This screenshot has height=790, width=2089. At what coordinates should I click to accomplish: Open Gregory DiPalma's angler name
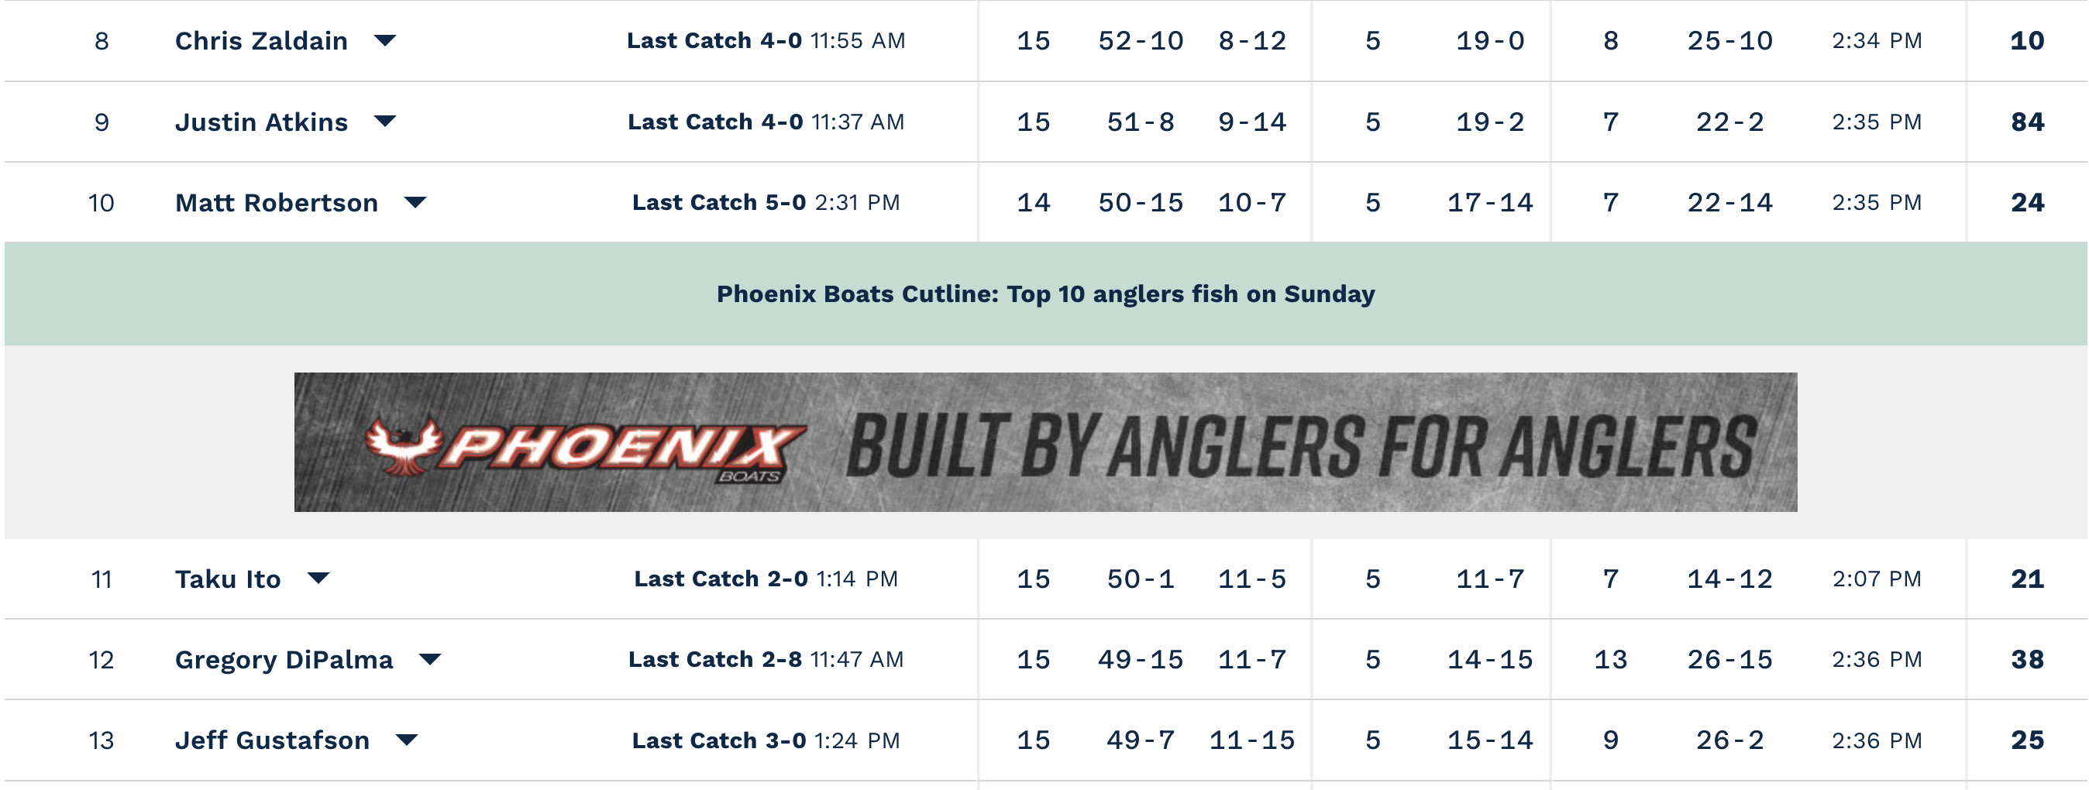(284, 660)
